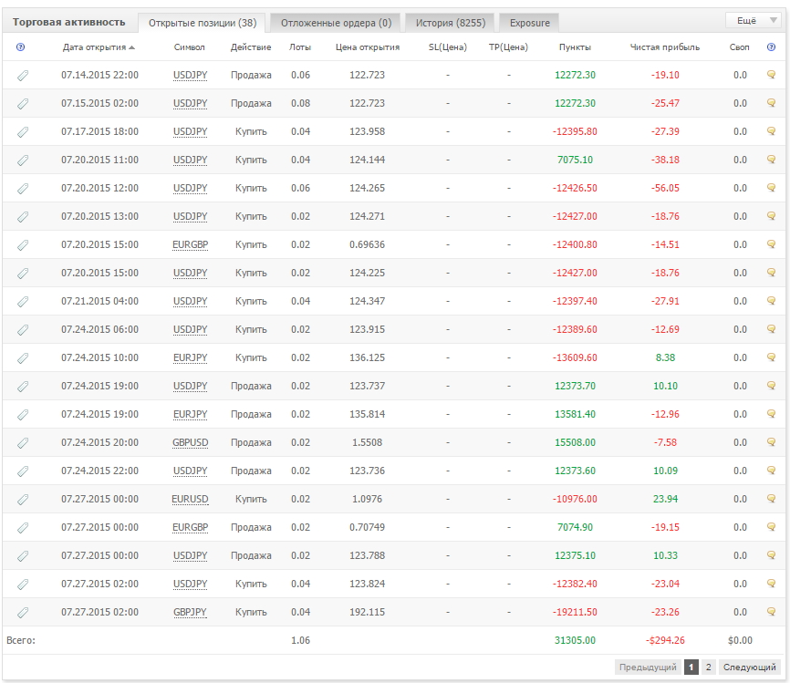Open the Ещё dropdown menu

point(754,21)
